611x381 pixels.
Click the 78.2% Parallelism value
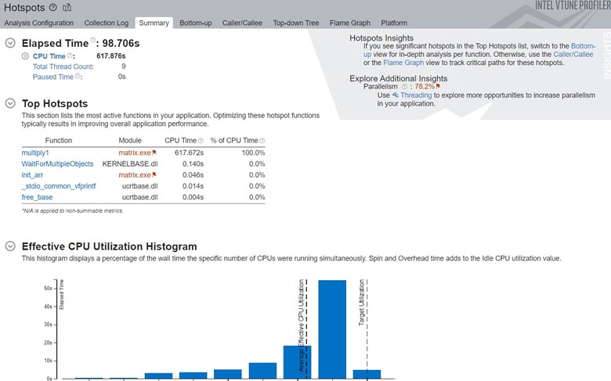[x=425, y=86]
